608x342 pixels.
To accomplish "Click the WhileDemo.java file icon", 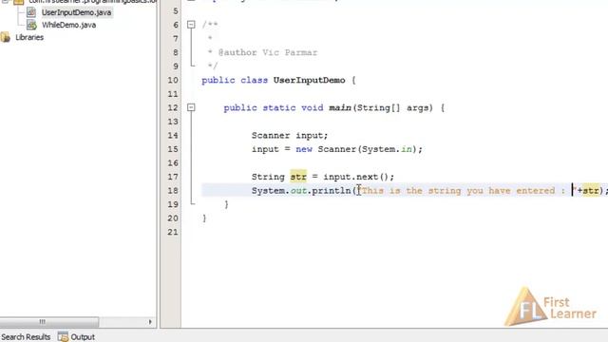I will pyautogui.click(x=31, y=25).
